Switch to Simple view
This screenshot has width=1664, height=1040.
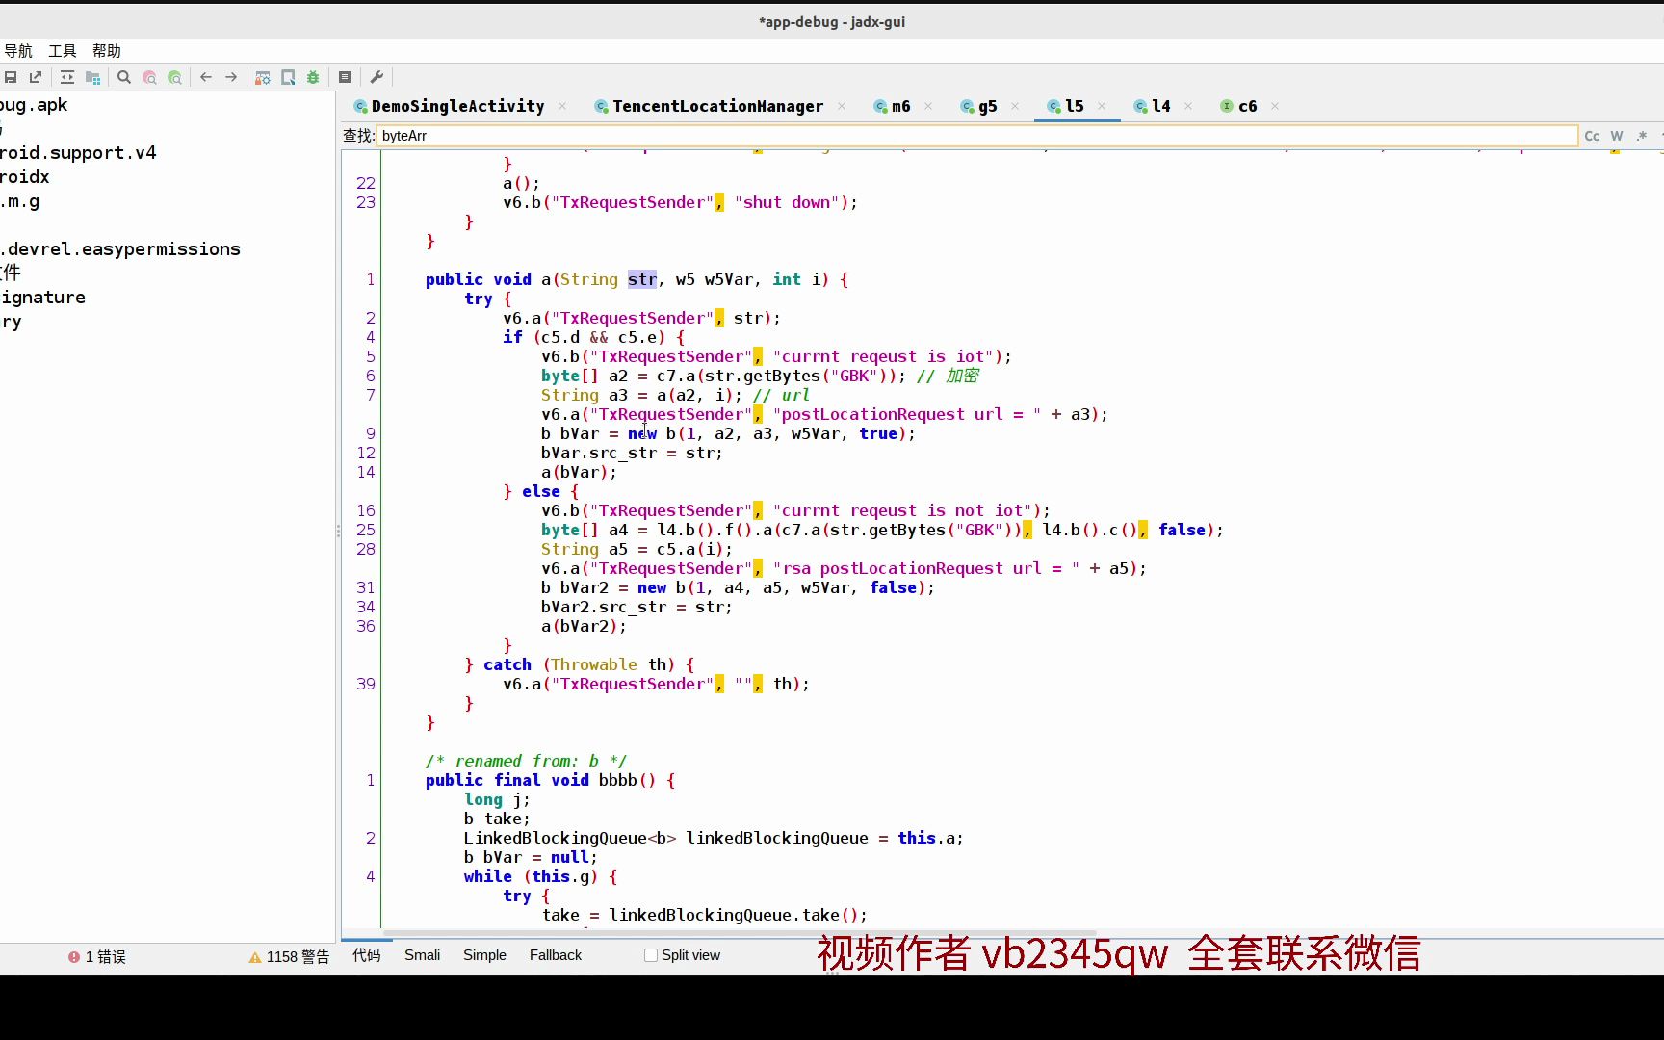484,955
